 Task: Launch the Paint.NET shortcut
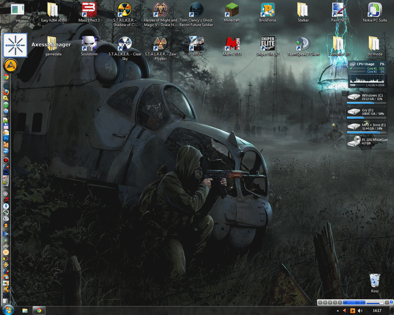click(x=339, y=13)
